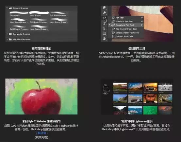Image resolution: width=181 pixels, height=142 pixels.
Task: Click the Wet Media Brushes folder icon
Action: 10,39
